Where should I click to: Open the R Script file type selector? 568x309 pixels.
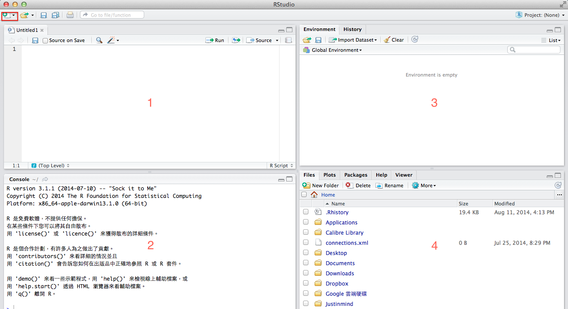[x=281, y=166]
